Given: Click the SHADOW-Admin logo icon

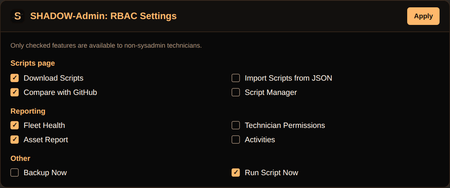Looking at the screenshot, I should pos(18,16).
